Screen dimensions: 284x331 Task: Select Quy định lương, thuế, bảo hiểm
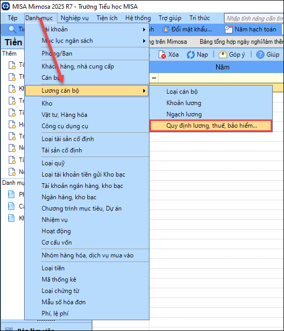211,126
